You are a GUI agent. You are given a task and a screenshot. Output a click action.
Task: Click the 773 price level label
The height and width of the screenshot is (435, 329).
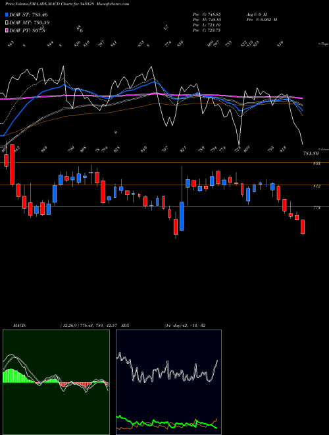point(316,208)
